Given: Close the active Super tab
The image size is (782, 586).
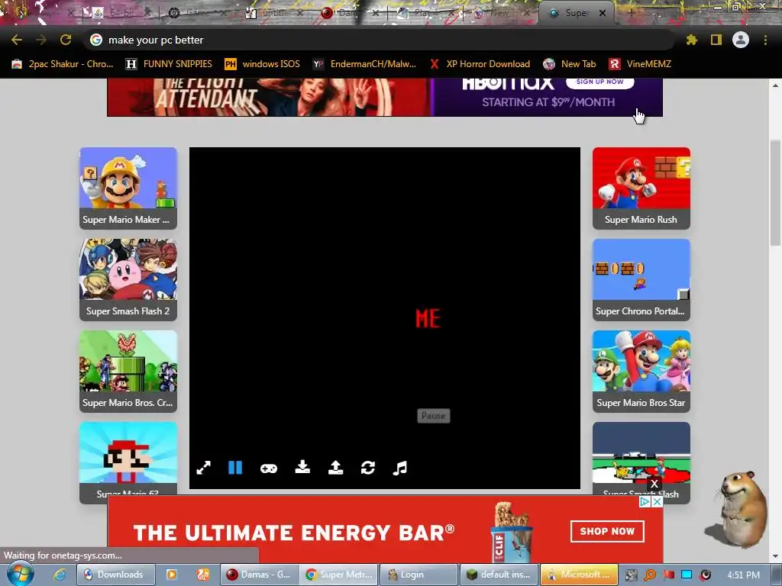Looking at the screenshot, I should pos(603,14).
